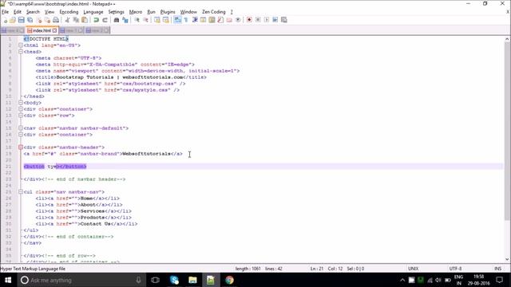The height and width of the screenshot is (287, 511).
Task: Collapse the body fold on line 11
Action: click(x=21, y=103)
